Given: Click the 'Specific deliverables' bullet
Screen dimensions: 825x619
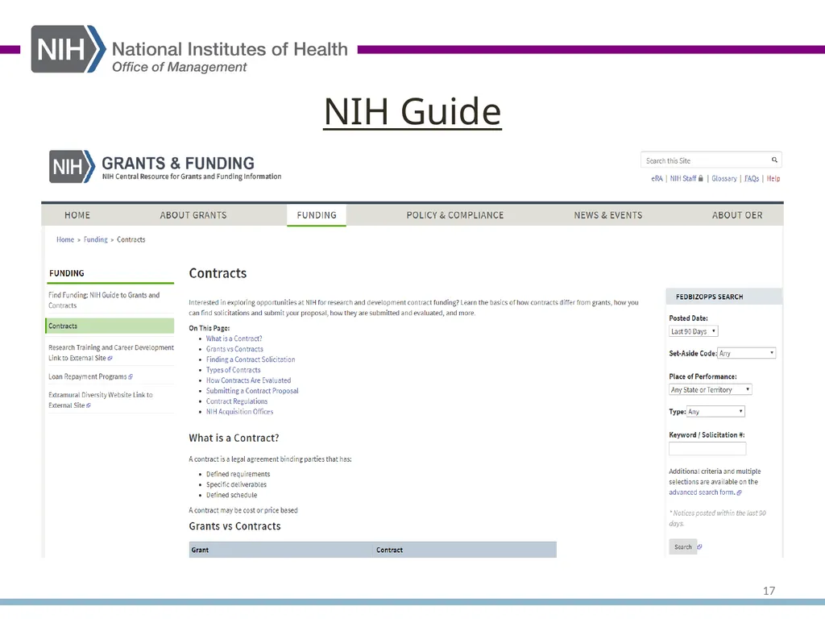Looking at the screenshot, I should click(236, 484).
